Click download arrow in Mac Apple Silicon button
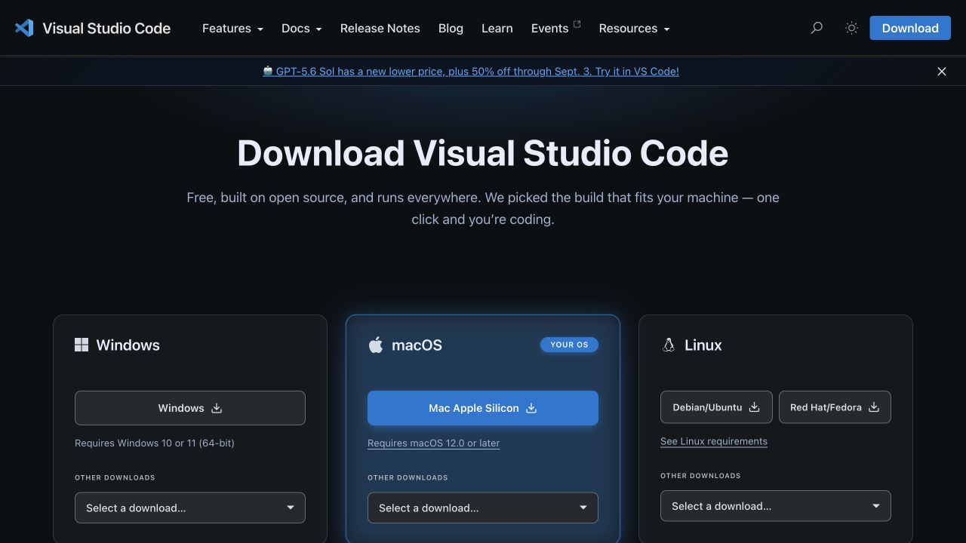This screenshot has height=543, width=966. [x=531, y=408]
